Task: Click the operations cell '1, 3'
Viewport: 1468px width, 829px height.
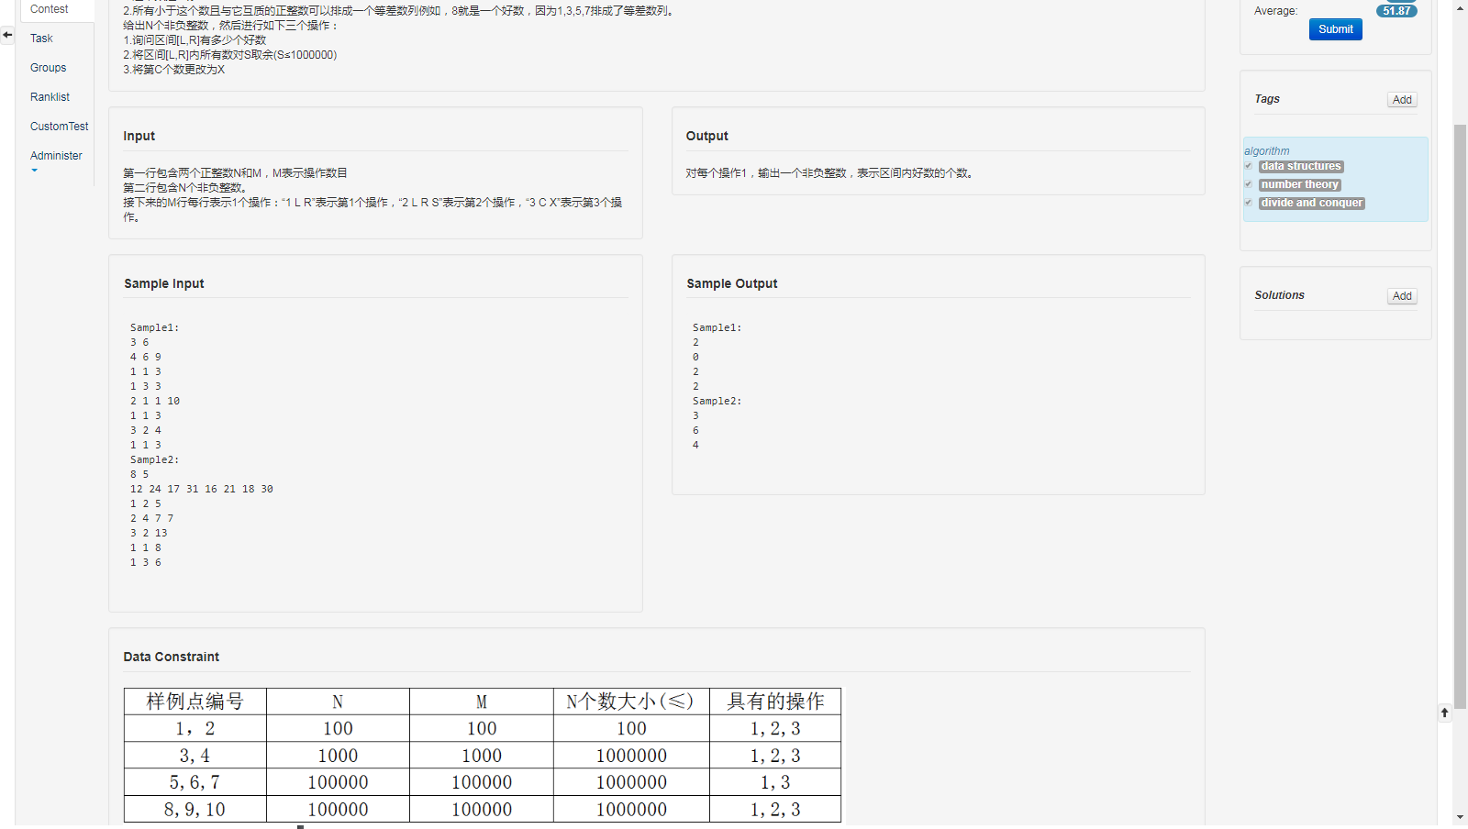Action: click(775, 782)
